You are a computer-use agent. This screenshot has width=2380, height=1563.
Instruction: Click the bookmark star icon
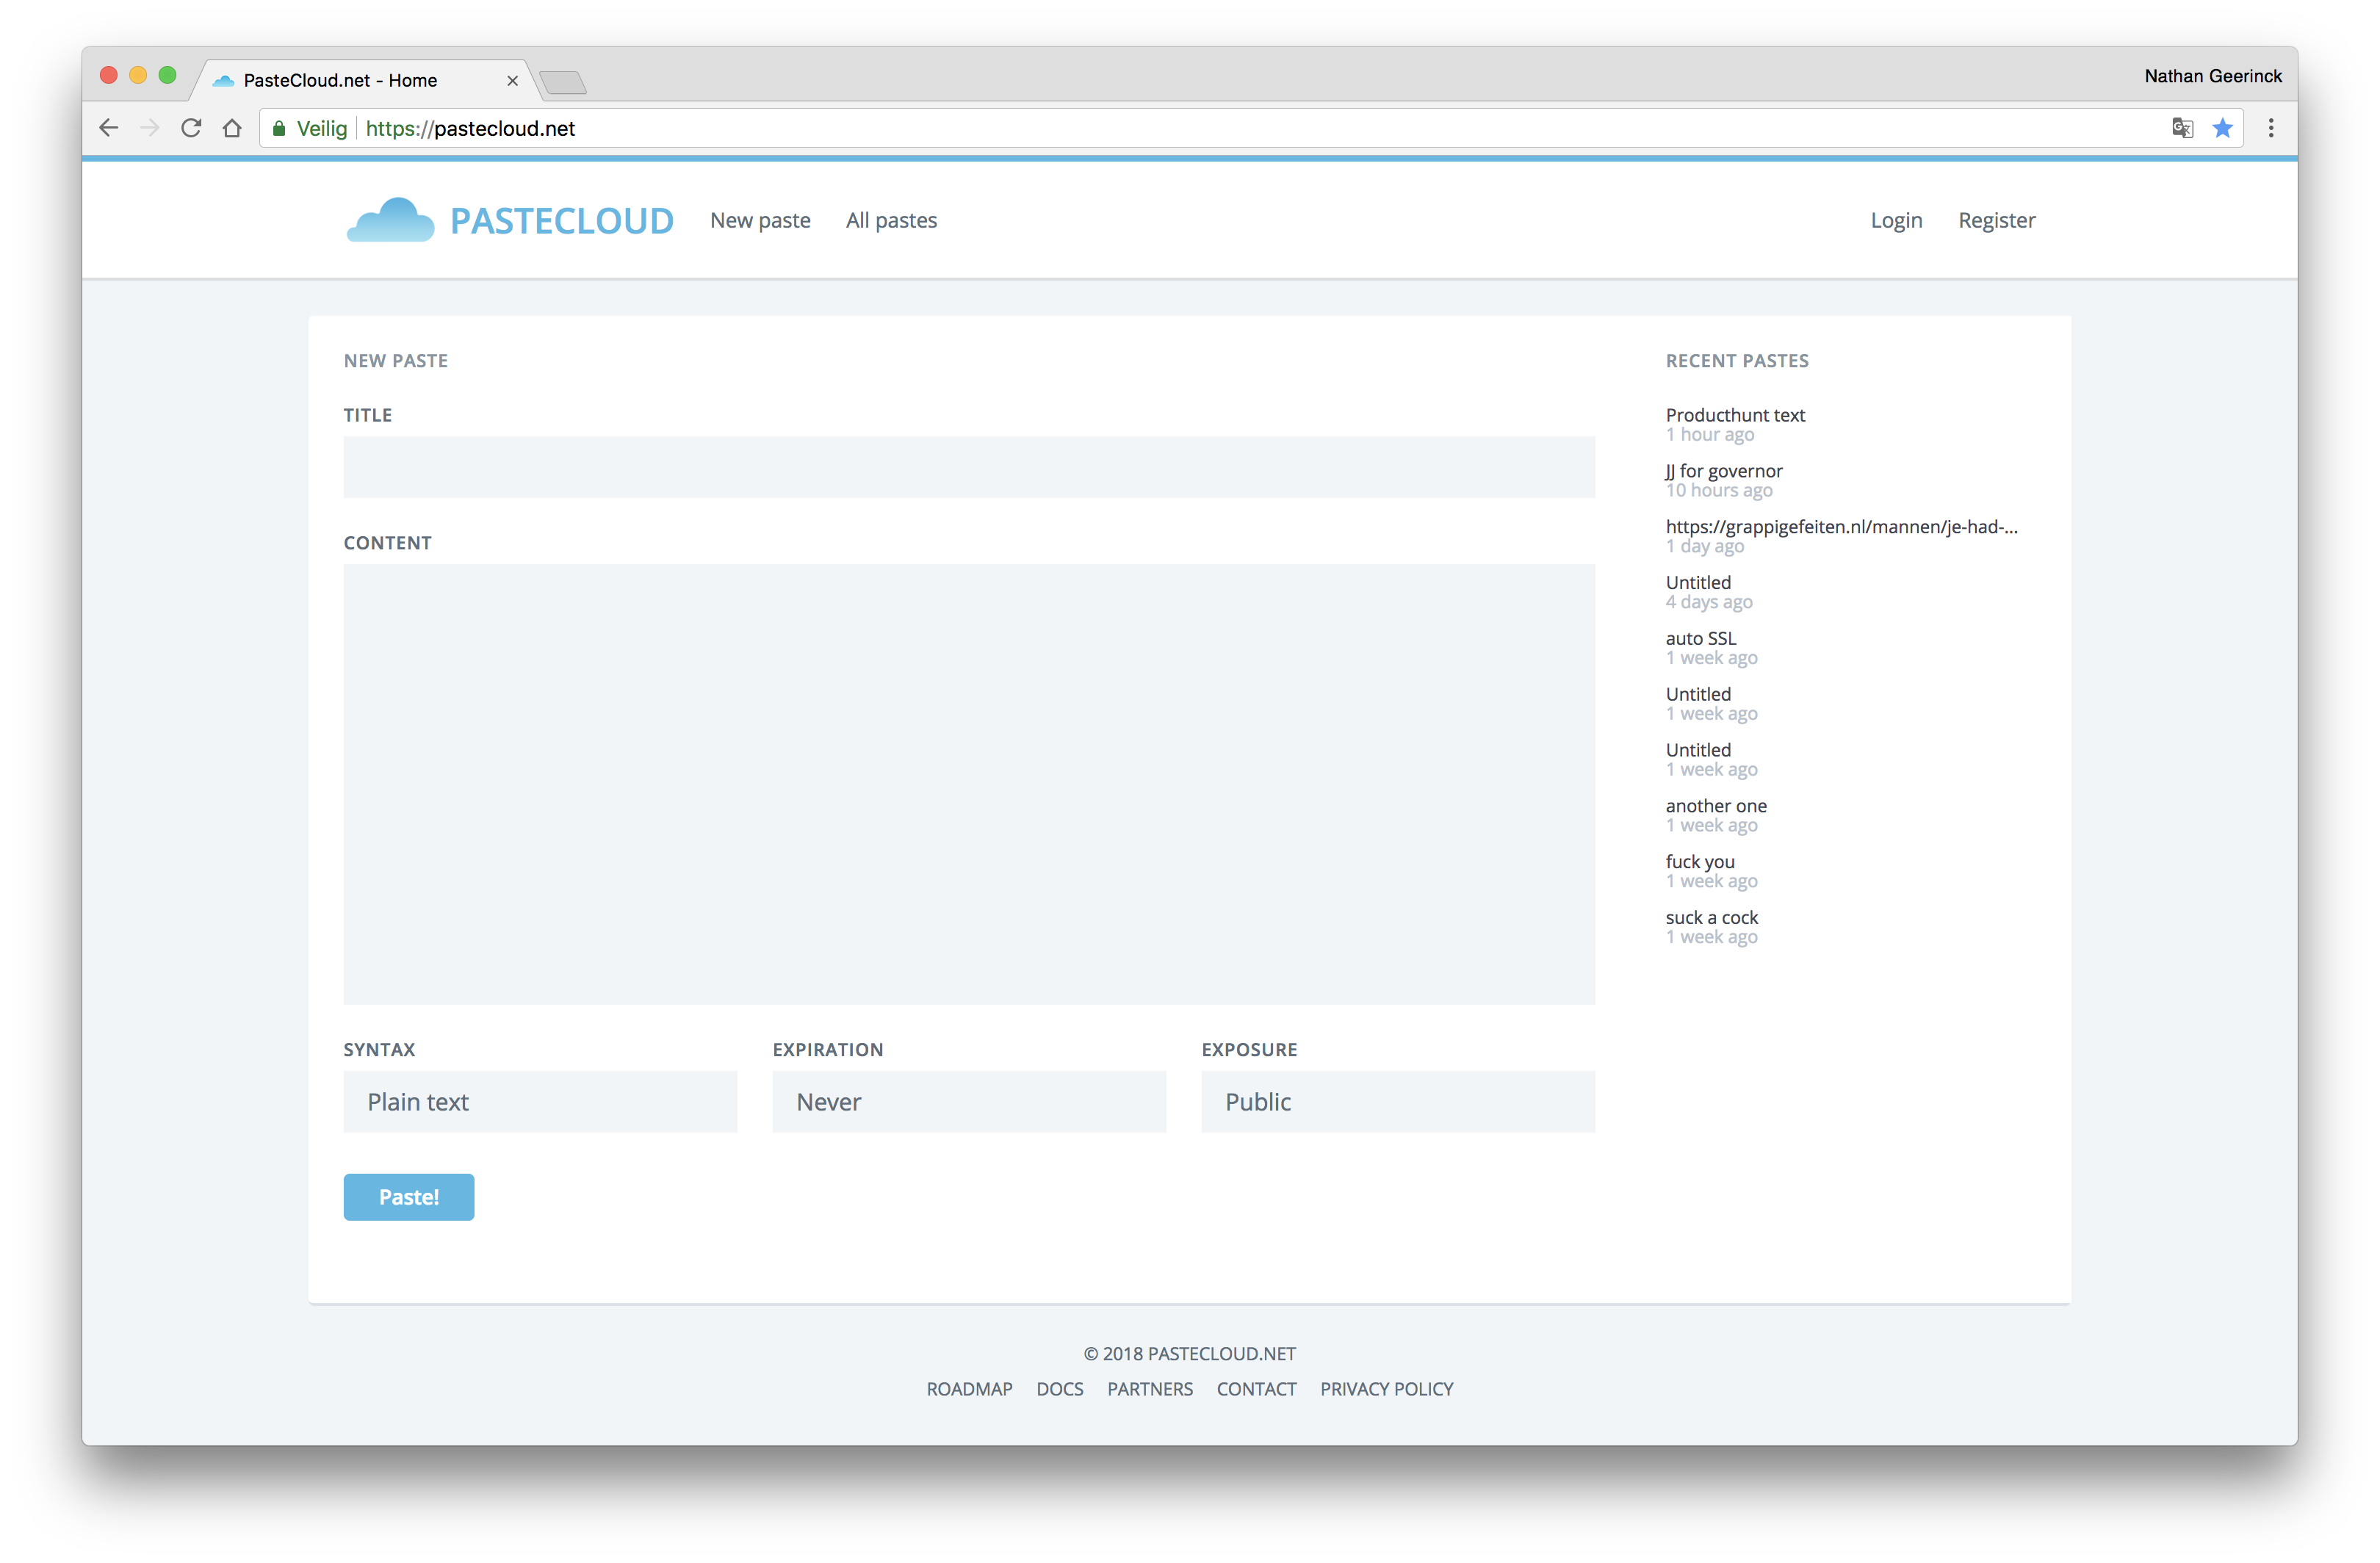click(x=2222, y=128)
